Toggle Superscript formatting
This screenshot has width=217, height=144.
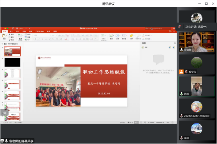click(49, 39)
